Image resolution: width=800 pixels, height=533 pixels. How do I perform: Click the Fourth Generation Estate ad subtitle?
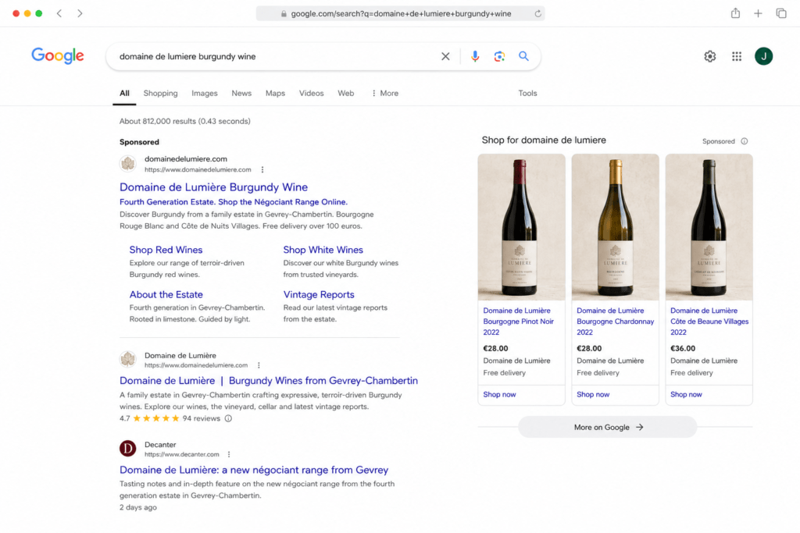coord(233,202)
